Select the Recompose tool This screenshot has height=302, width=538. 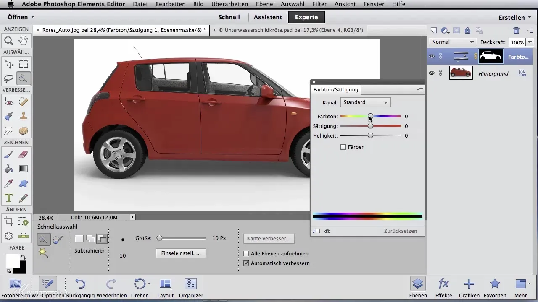click(x=24, y=221)
